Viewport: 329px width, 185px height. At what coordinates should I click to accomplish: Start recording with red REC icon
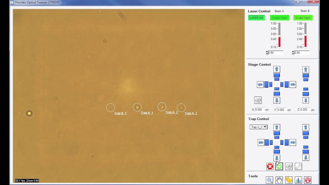point(308,180)
